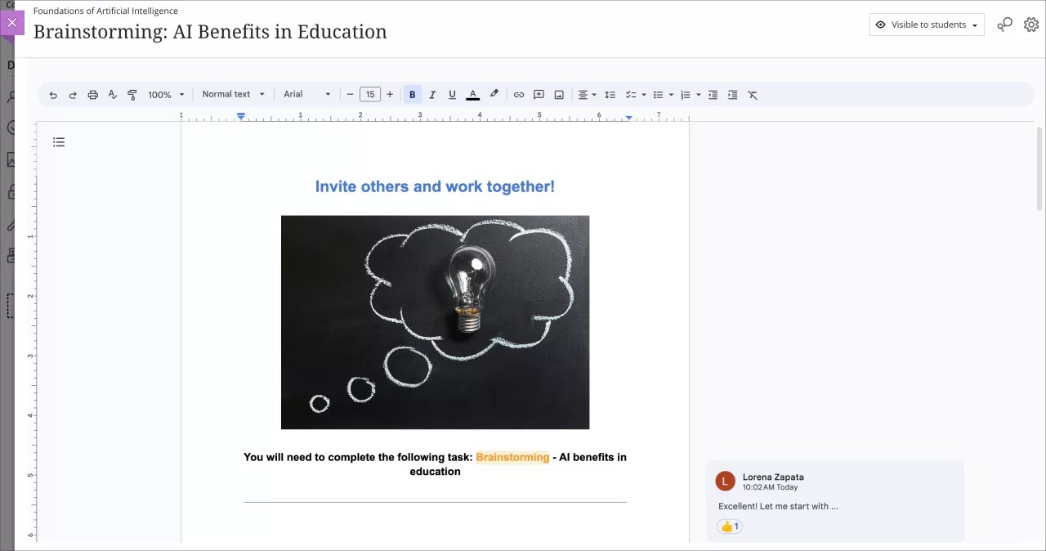Open the text highlight color tool
The image size is (1046, 551).
494,94
